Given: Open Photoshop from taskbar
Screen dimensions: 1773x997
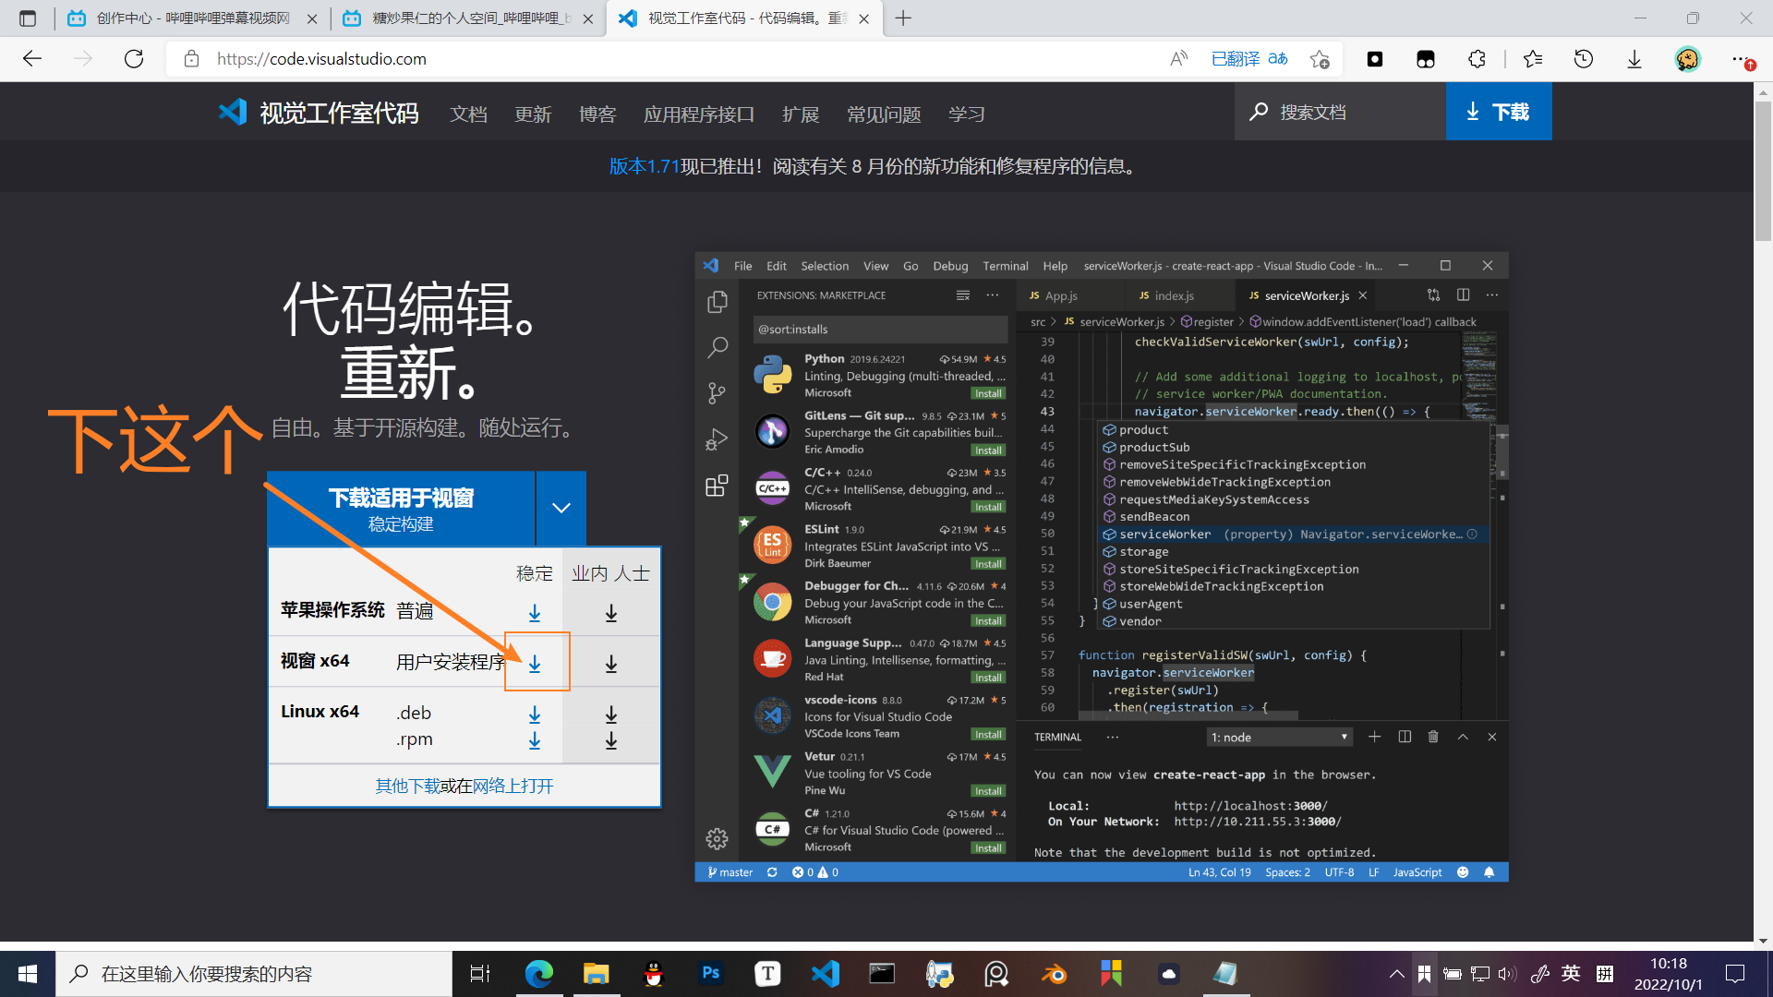Looking at the screenshot, I should tap(710, 974).
